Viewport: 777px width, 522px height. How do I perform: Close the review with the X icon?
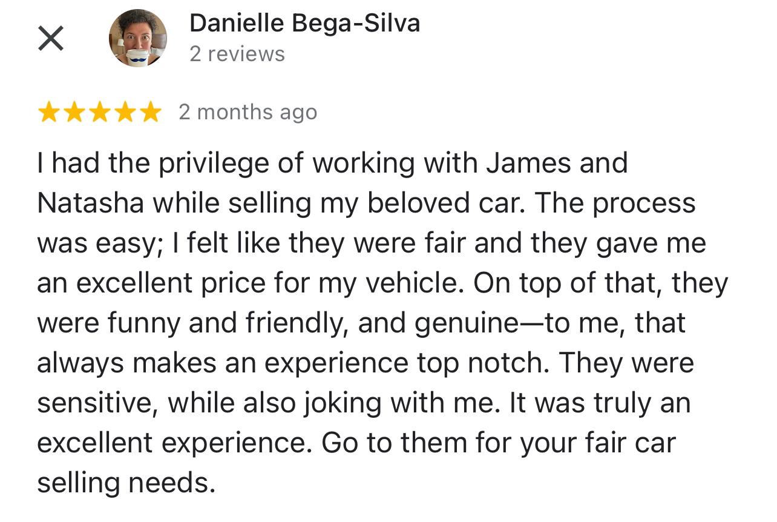coord(51,39)
